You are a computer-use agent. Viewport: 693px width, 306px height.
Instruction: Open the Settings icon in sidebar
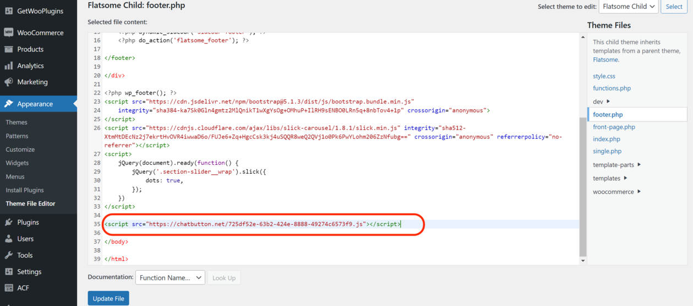click(x=9, y=272)
